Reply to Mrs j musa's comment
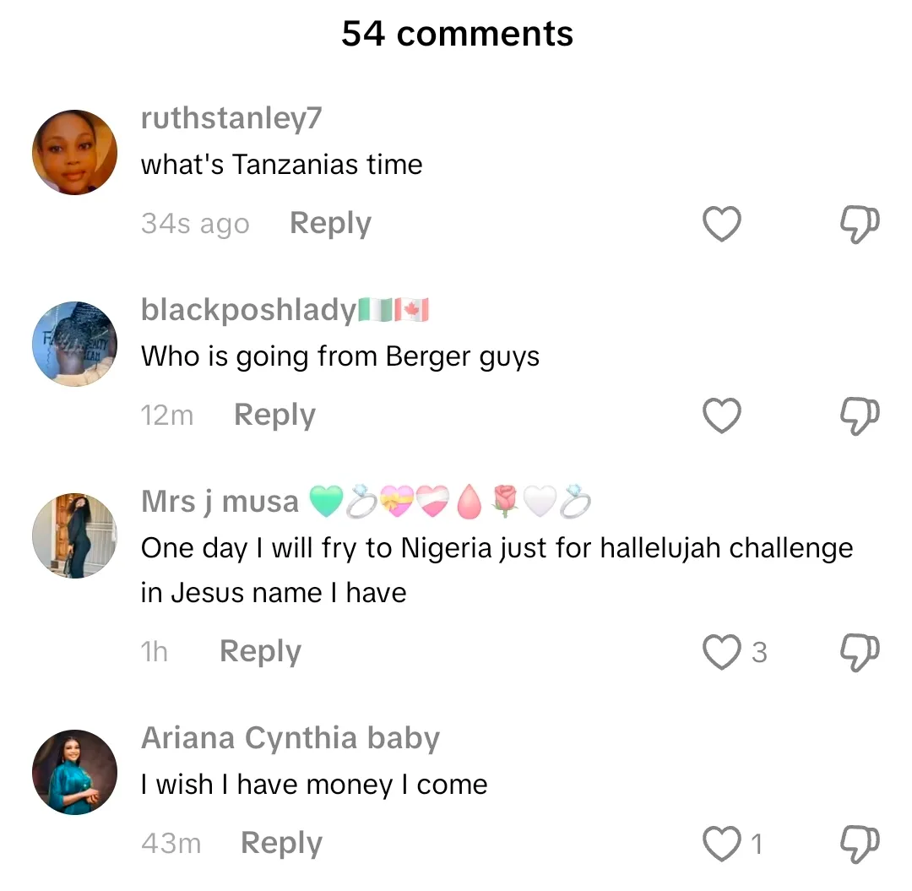912x891 pixels. [x=260, y=652]
